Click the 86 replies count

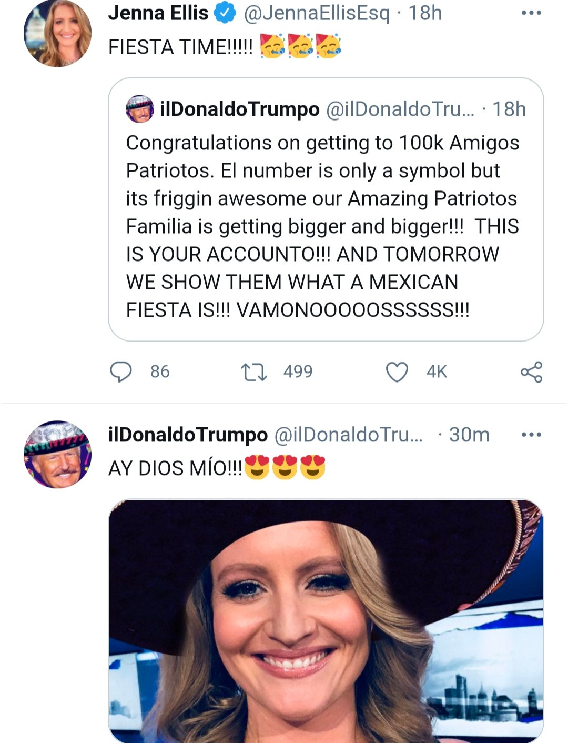click(x=160, y=372)
